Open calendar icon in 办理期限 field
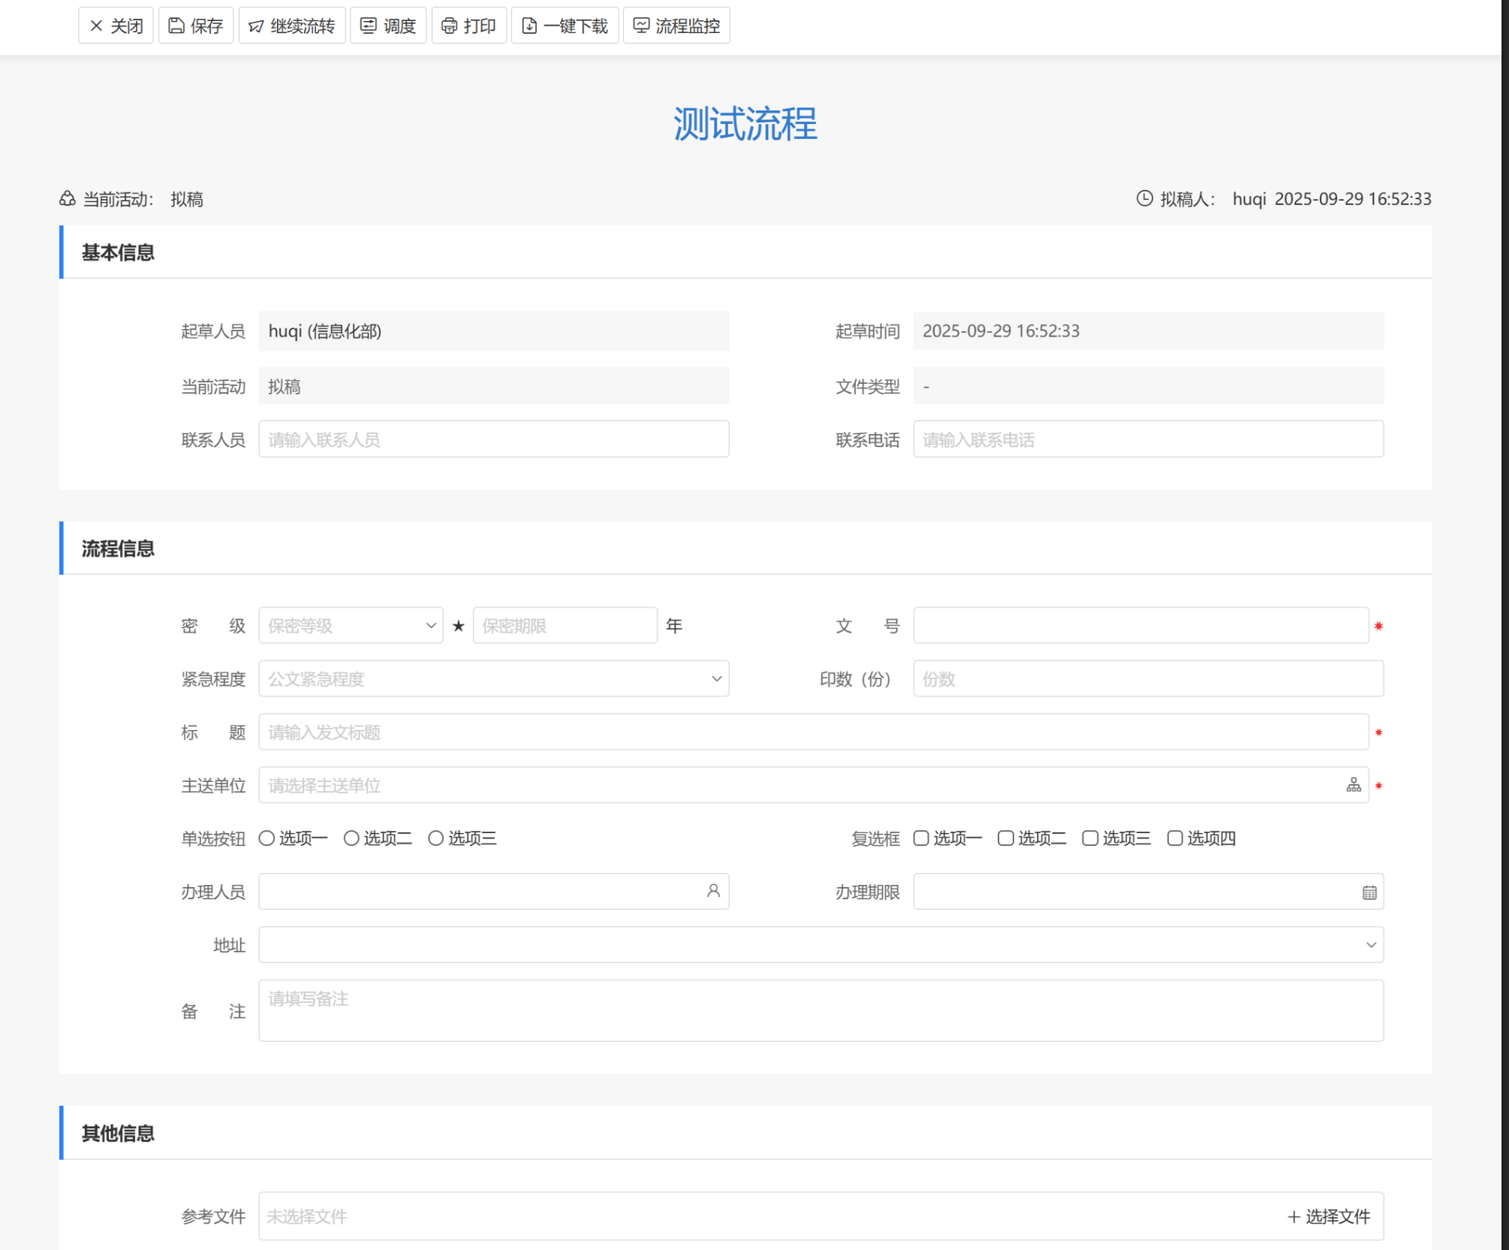 pyautogui.click(x=1369, y=892)
